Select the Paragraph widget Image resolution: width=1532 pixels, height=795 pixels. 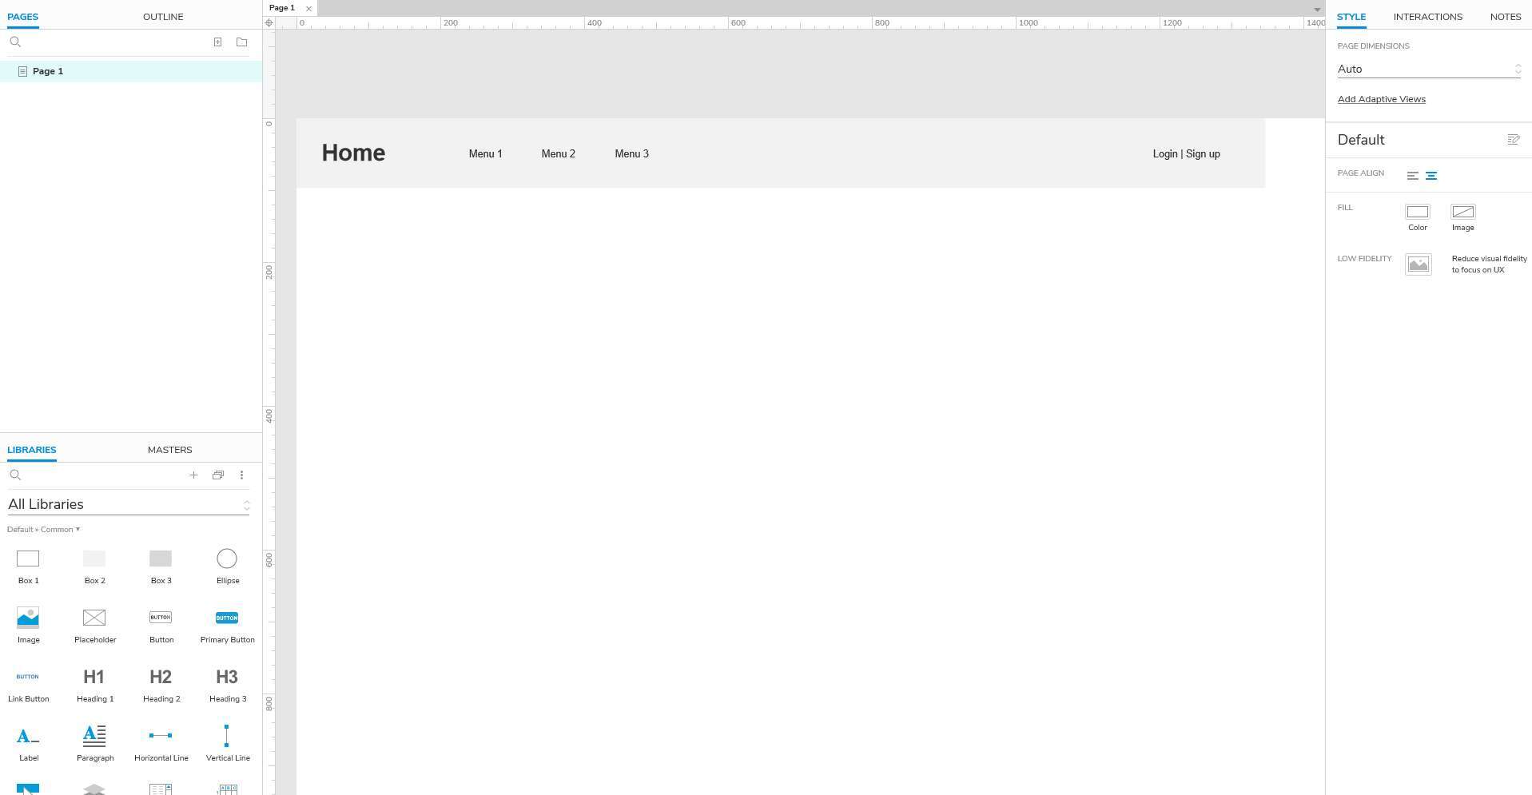click(94, 745)
